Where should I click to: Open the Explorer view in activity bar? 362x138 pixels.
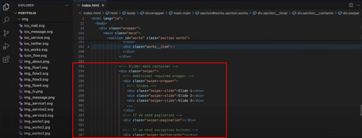[x=6, y=7]
